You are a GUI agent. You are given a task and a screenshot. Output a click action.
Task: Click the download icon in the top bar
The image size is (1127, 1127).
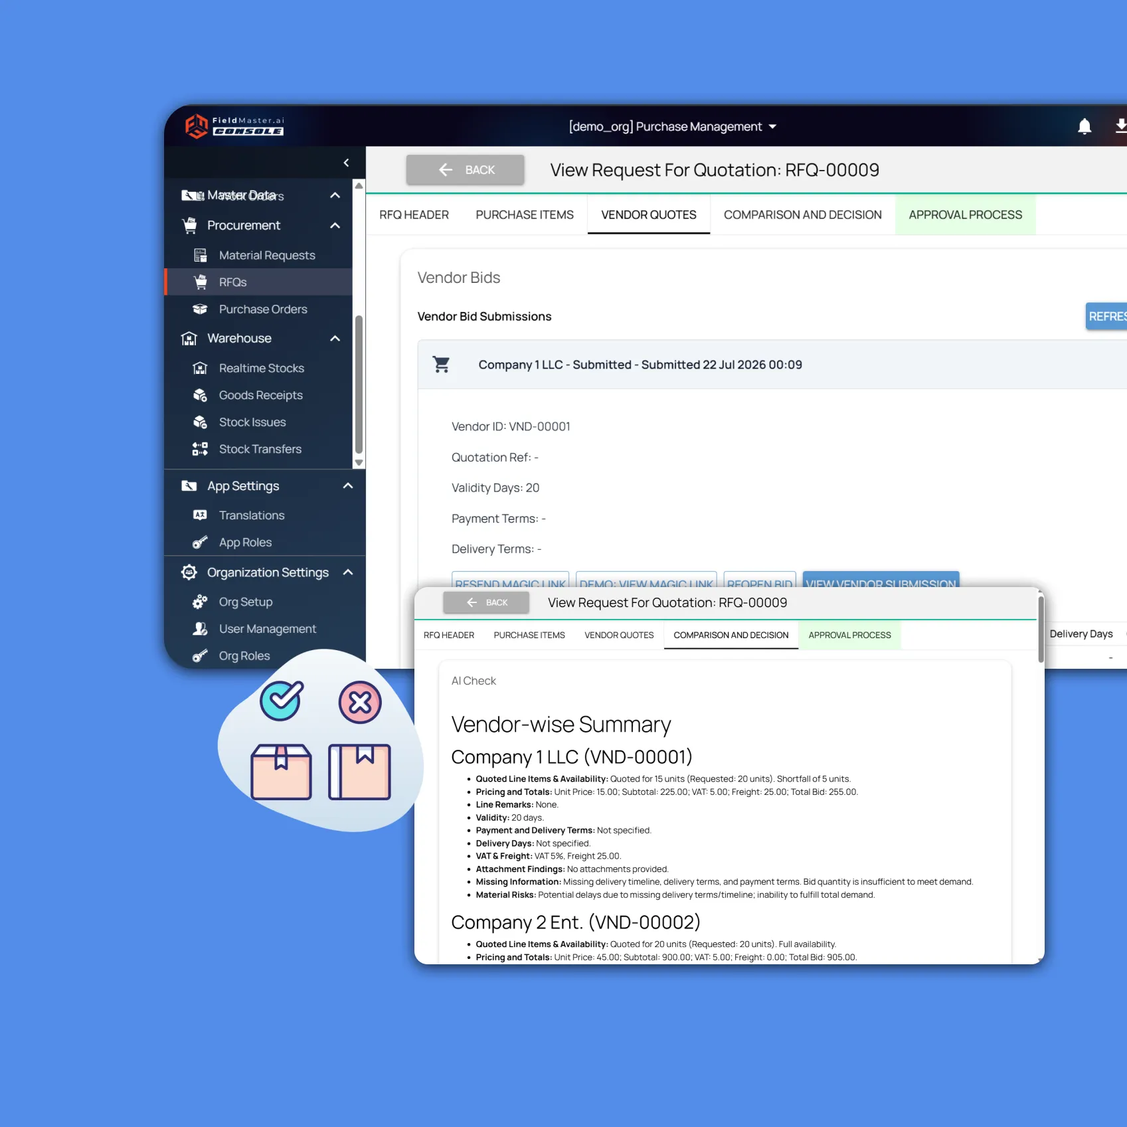pyautogui.click(x=1120, y=126)
